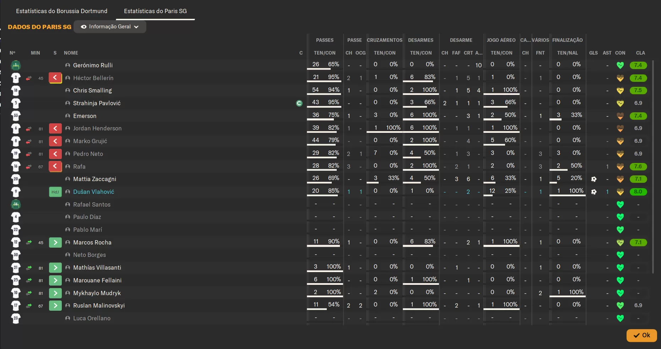Click the green substituted-on icon for Marouane Fellaini
This screenshot has width=661, height=349.
click(55, 280)
